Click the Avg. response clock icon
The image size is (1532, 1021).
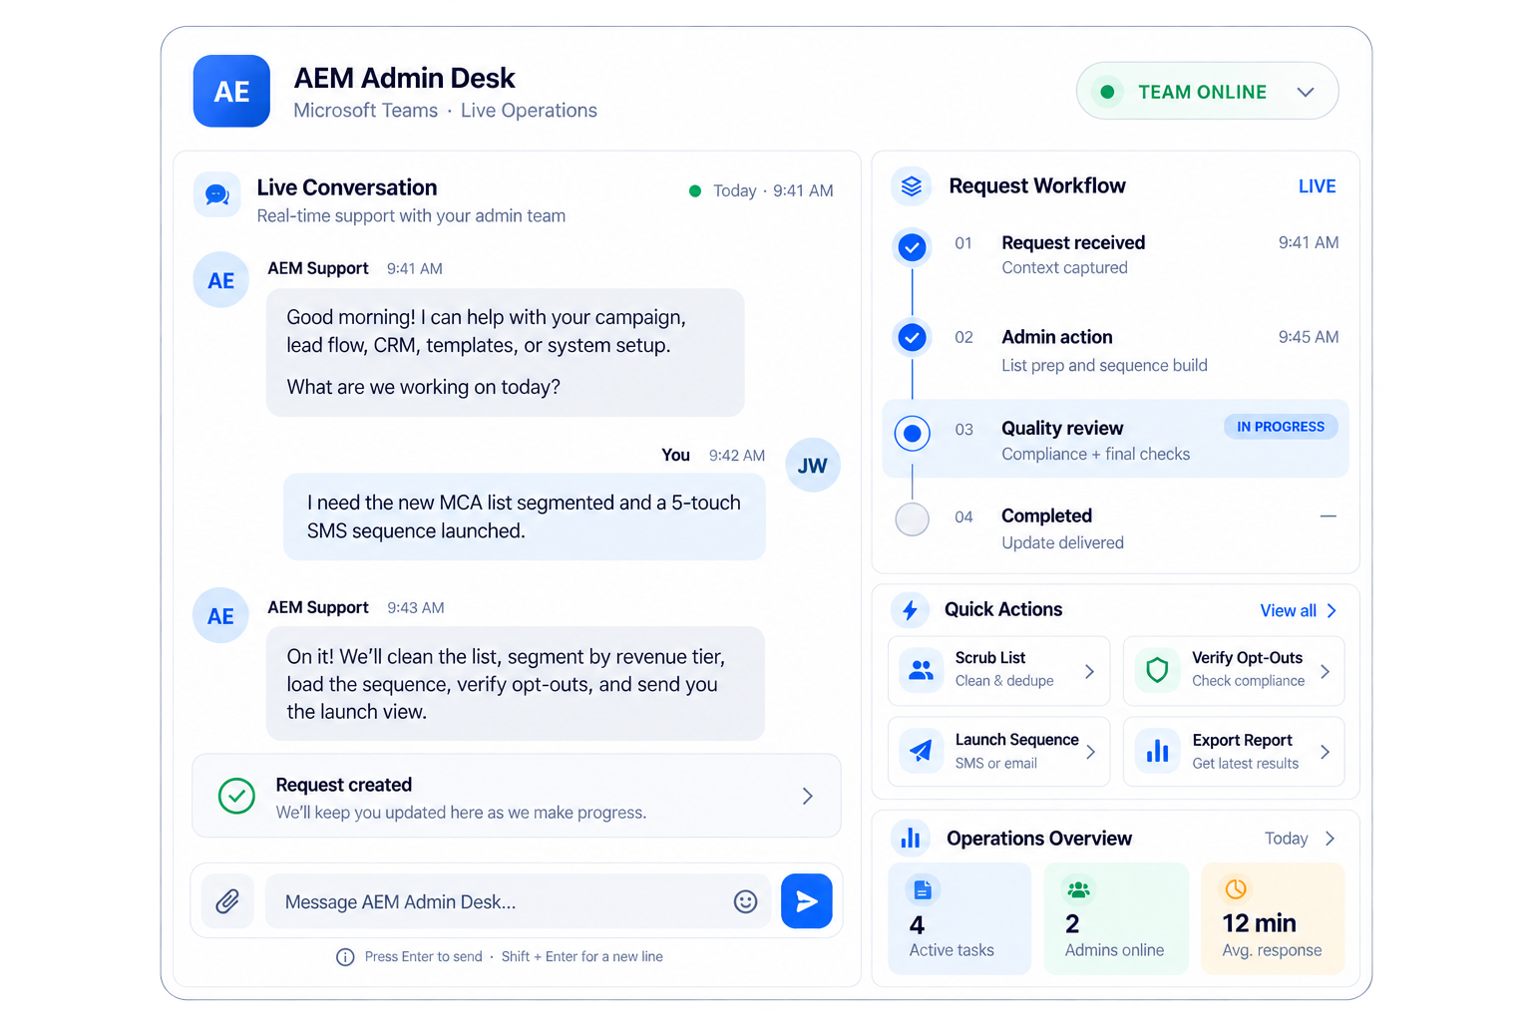(1235, 888)
